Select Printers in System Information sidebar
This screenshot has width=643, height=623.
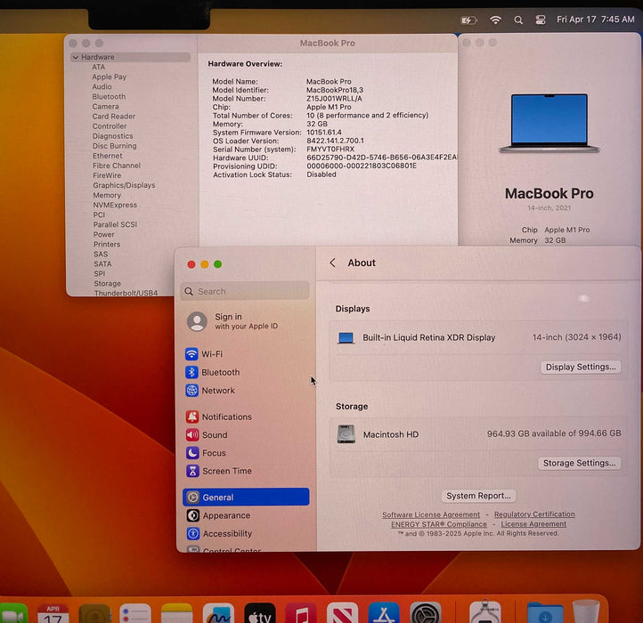pyautogui.click(x=107, y=244)
